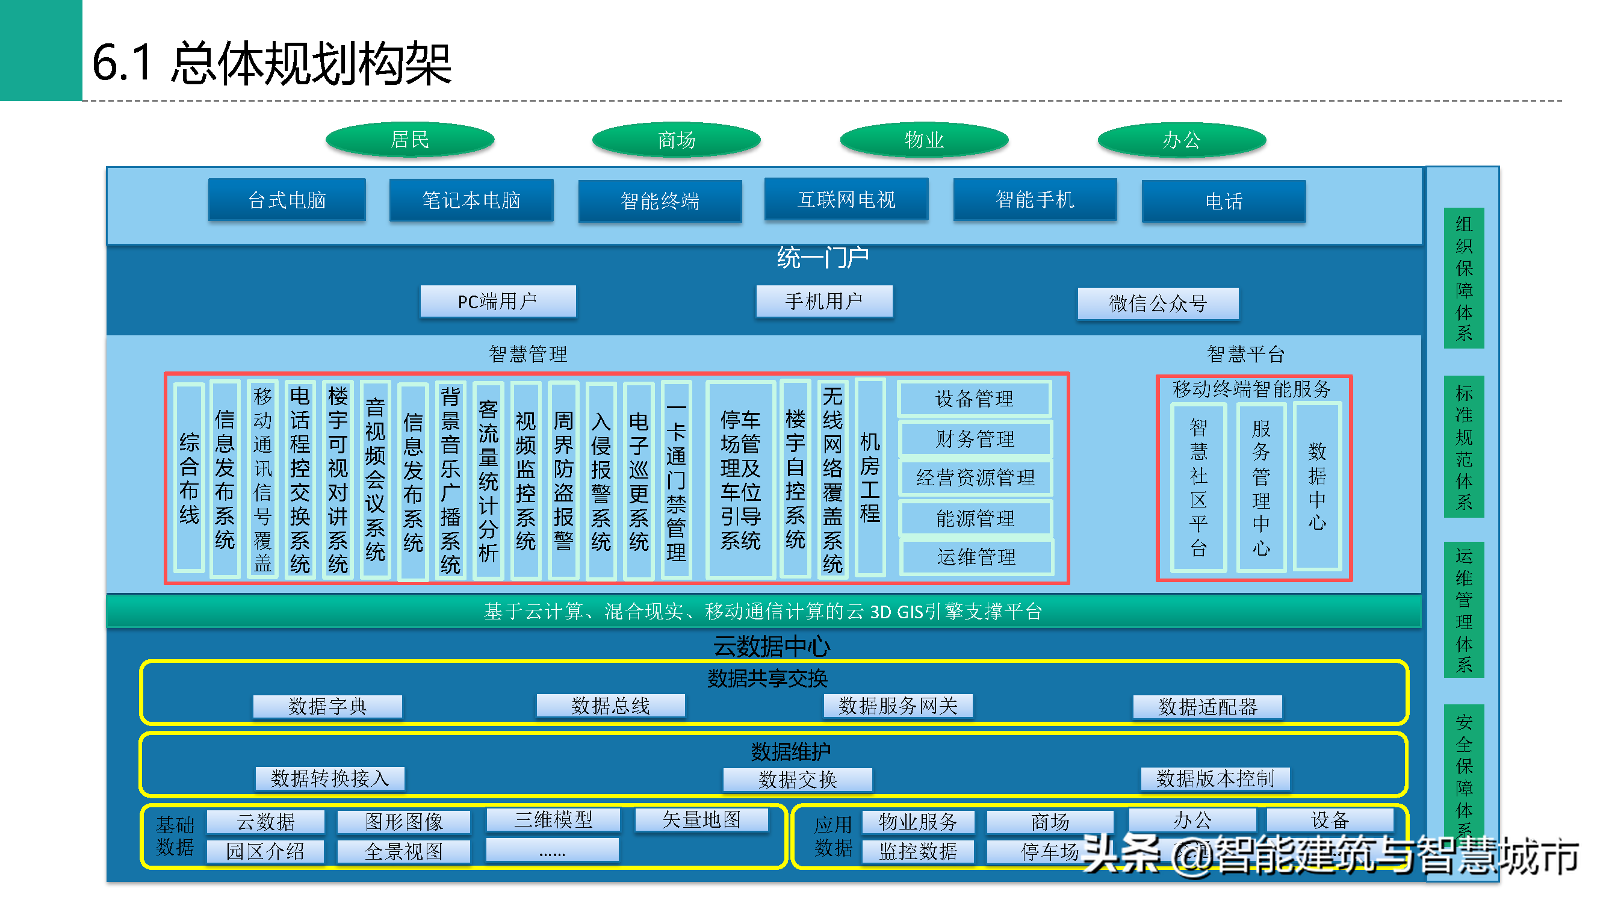Select the 手机用户 box
Screen dimensions: 1606x903
pyautogui.click(x=824, y=301)
